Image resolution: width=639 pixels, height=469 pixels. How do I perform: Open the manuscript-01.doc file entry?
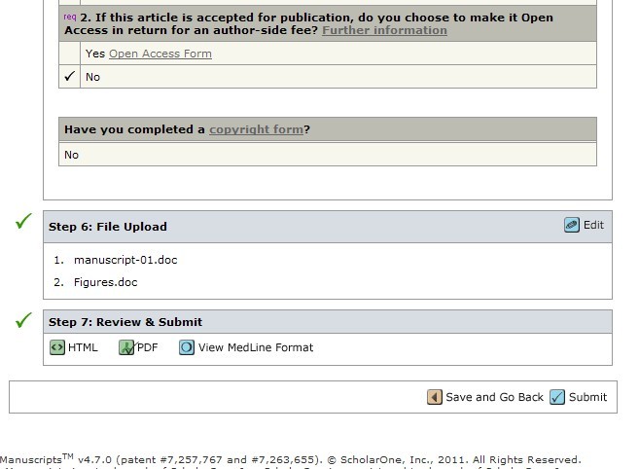coord(125,260)
